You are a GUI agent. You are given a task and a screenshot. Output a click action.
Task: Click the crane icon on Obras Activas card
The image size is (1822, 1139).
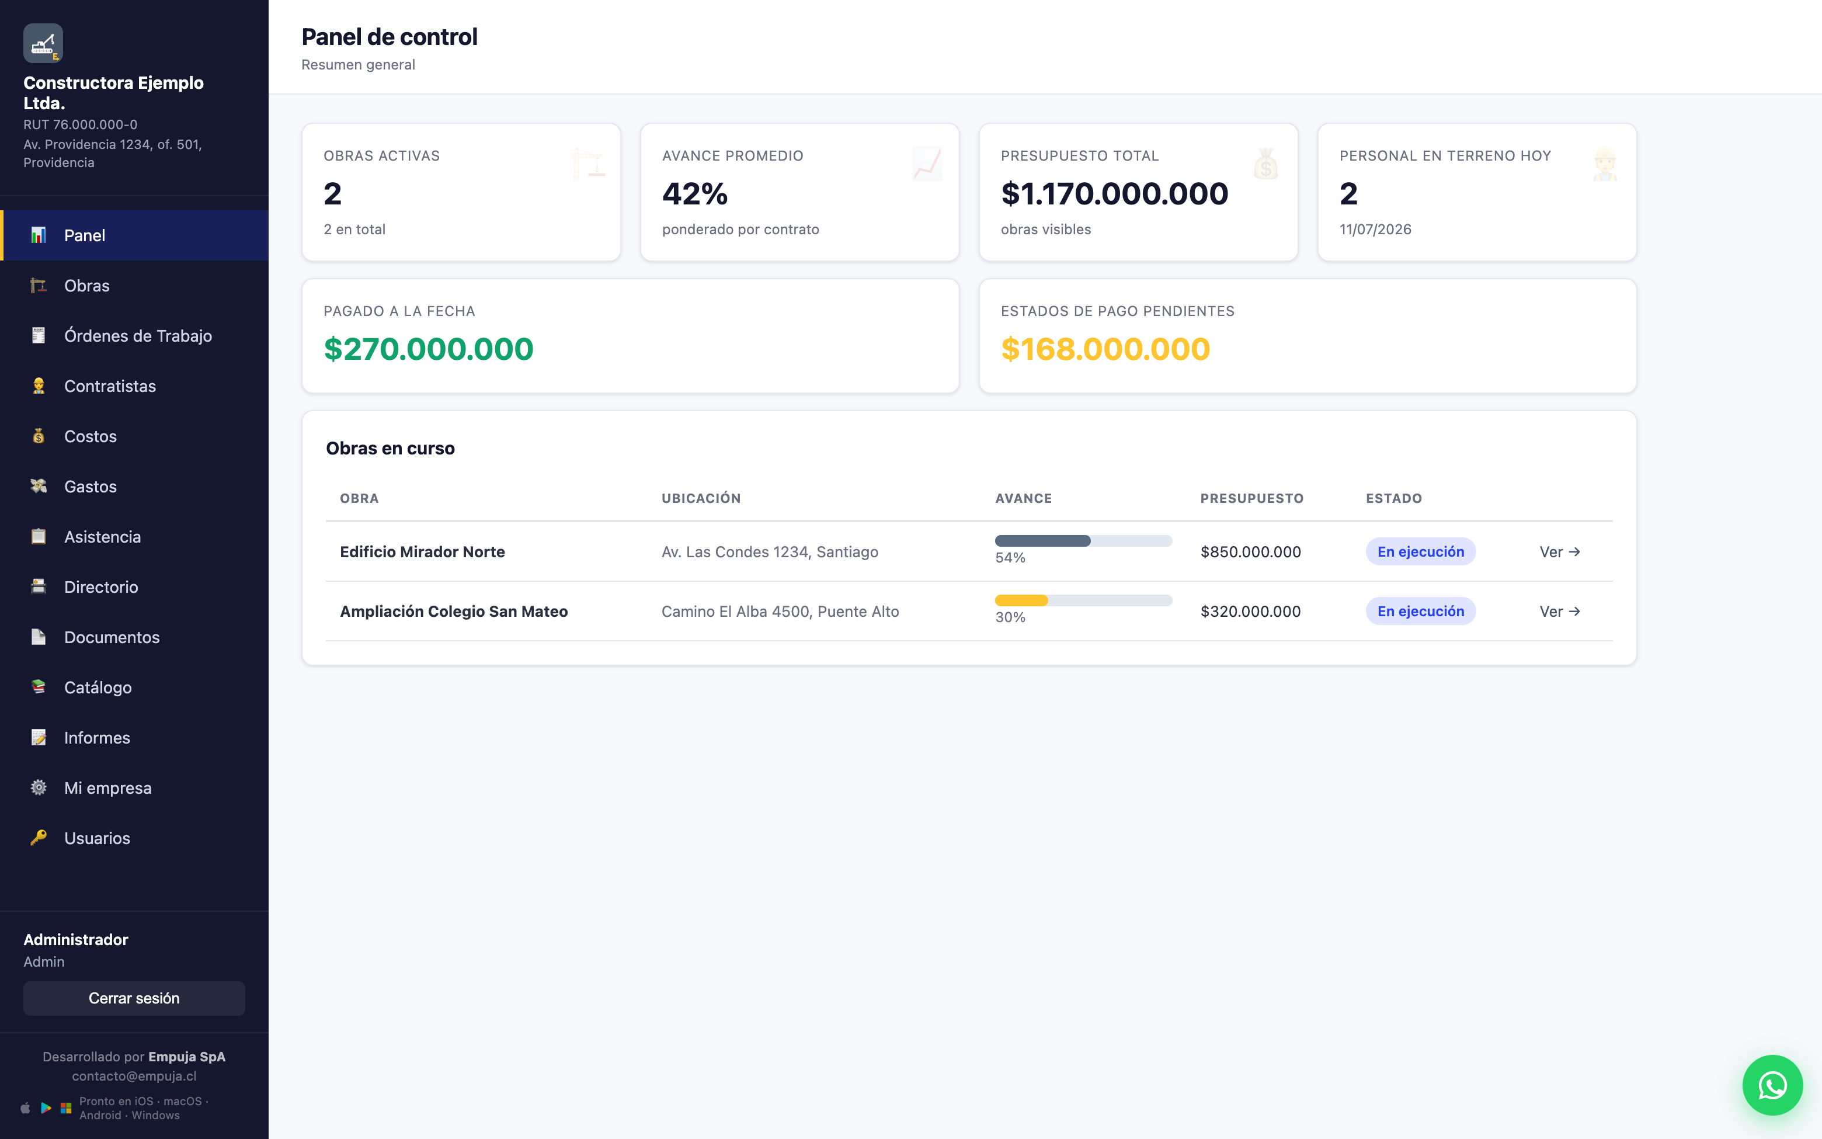588,164
